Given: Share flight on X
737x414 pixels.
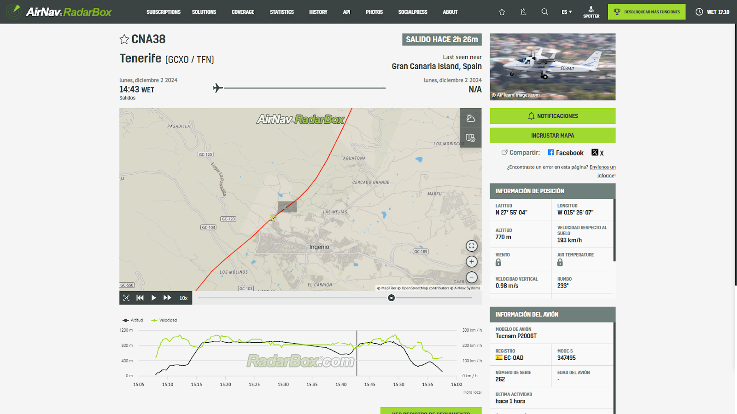Looking at the screenshot, I should click(597, 153).
